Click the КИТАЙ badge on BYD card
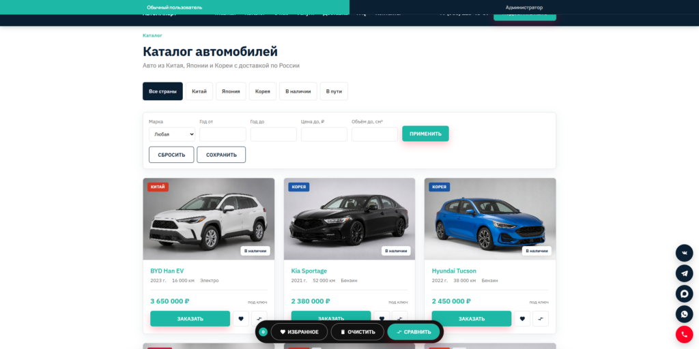Viewport: 699px width, 349px height. (158, 187)
